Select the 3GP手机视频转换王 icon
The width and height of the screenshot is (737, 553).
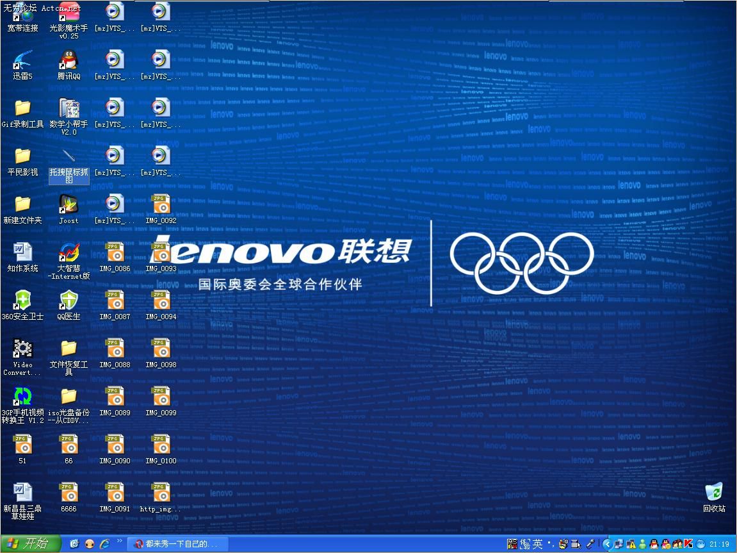(22, 406)
